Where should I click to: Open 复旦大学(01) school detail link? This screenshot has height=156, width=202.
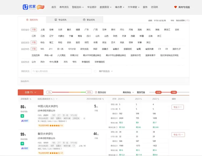tap(45, 134)
